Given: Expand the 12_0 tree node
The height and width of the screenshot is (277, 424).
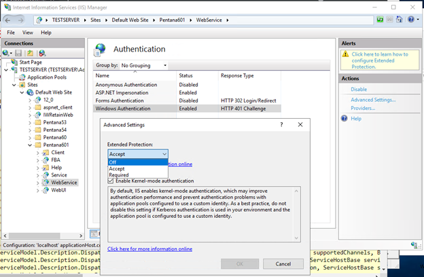Looking at the screenshot, I should (30, 100).
